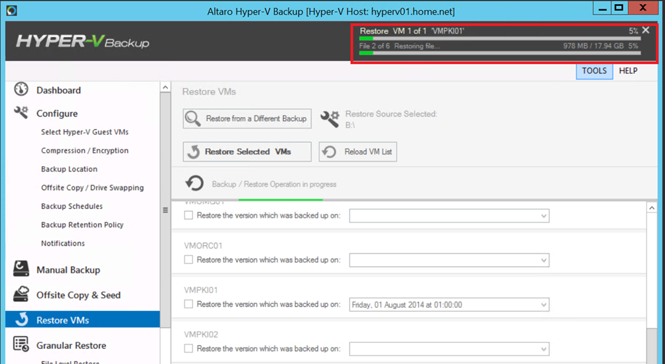Click the 'File 2 of 6 Restoring file...' text
Viewport: 665px width, 364px height.
[x=400, y=46]
